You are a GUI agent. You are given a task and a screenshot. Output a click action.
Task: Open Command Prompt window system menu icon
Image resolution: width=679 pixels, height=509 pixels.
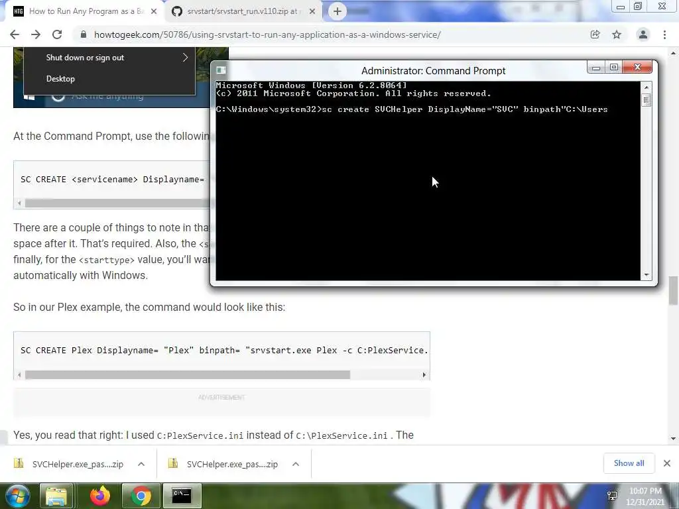[221, 70]
